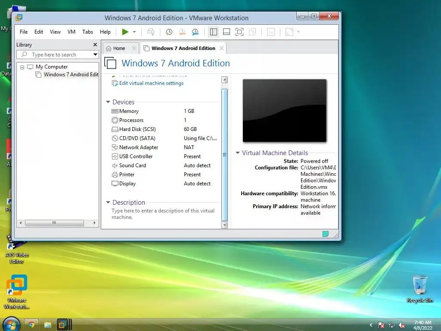Open Windows Explorer from the taskbar

click(x=47, y=325)
